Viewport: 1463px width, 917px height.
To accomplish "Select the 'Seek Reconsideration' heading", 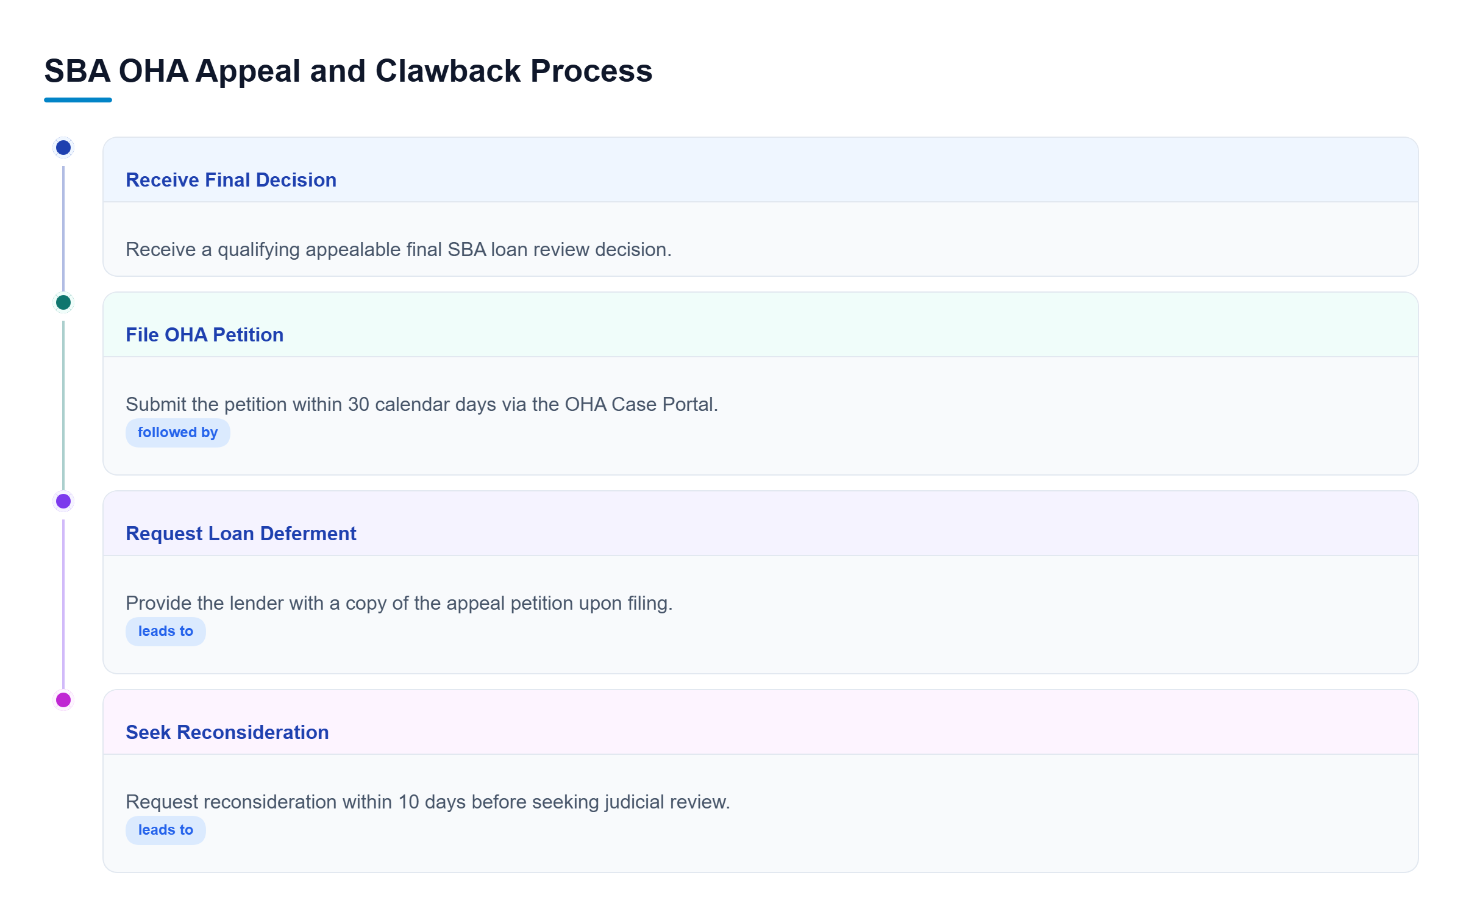I will click(227, 732).
